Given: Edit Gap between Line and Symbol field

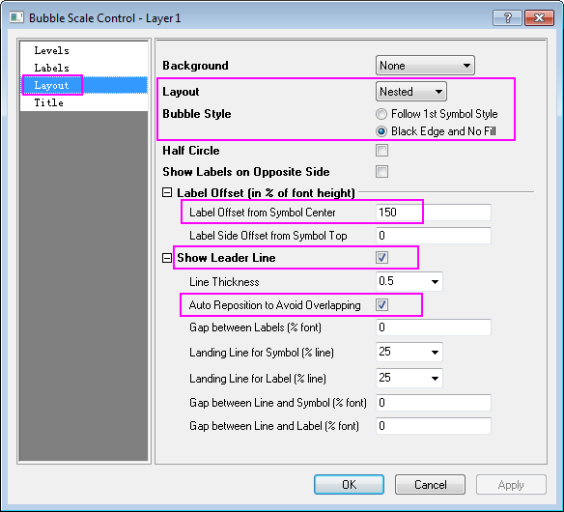Looking at the screenshot, I should pos(433,403).
